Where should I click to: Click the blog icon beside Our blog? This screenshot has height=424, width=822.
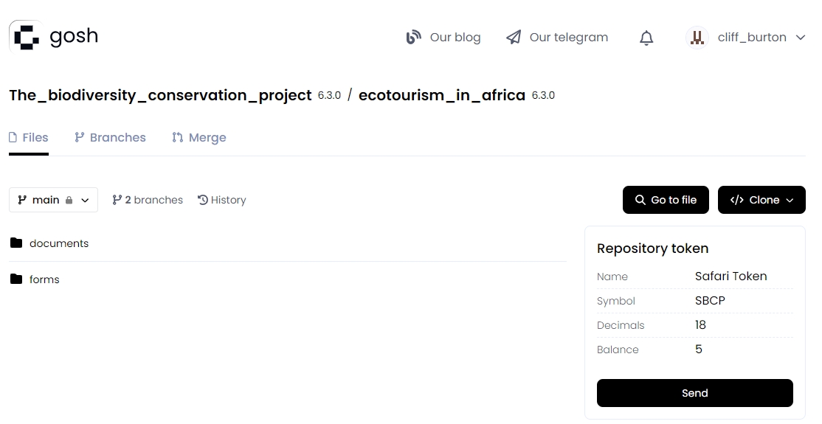coord(414,38)
